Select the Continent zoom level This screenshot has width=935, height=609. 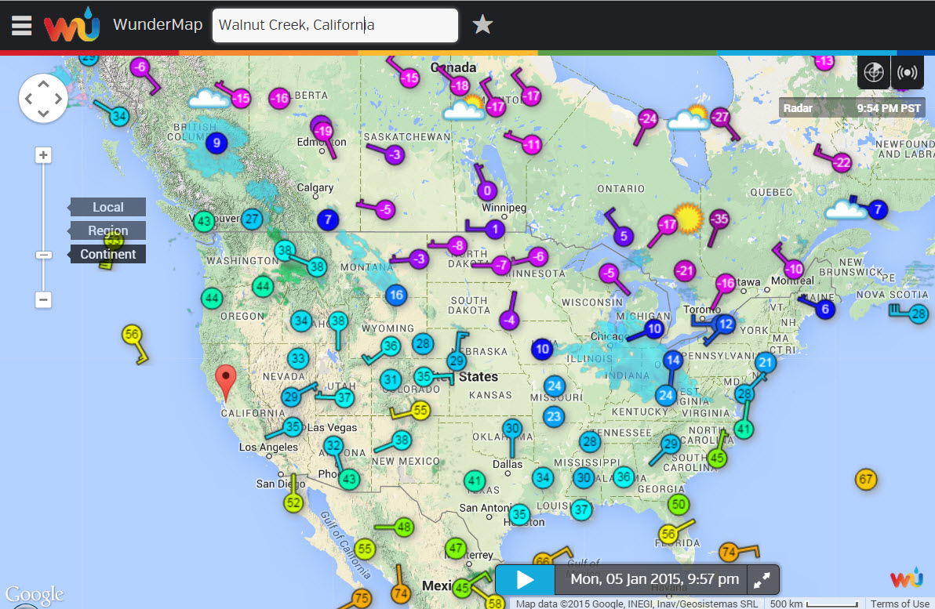[108, 254]
